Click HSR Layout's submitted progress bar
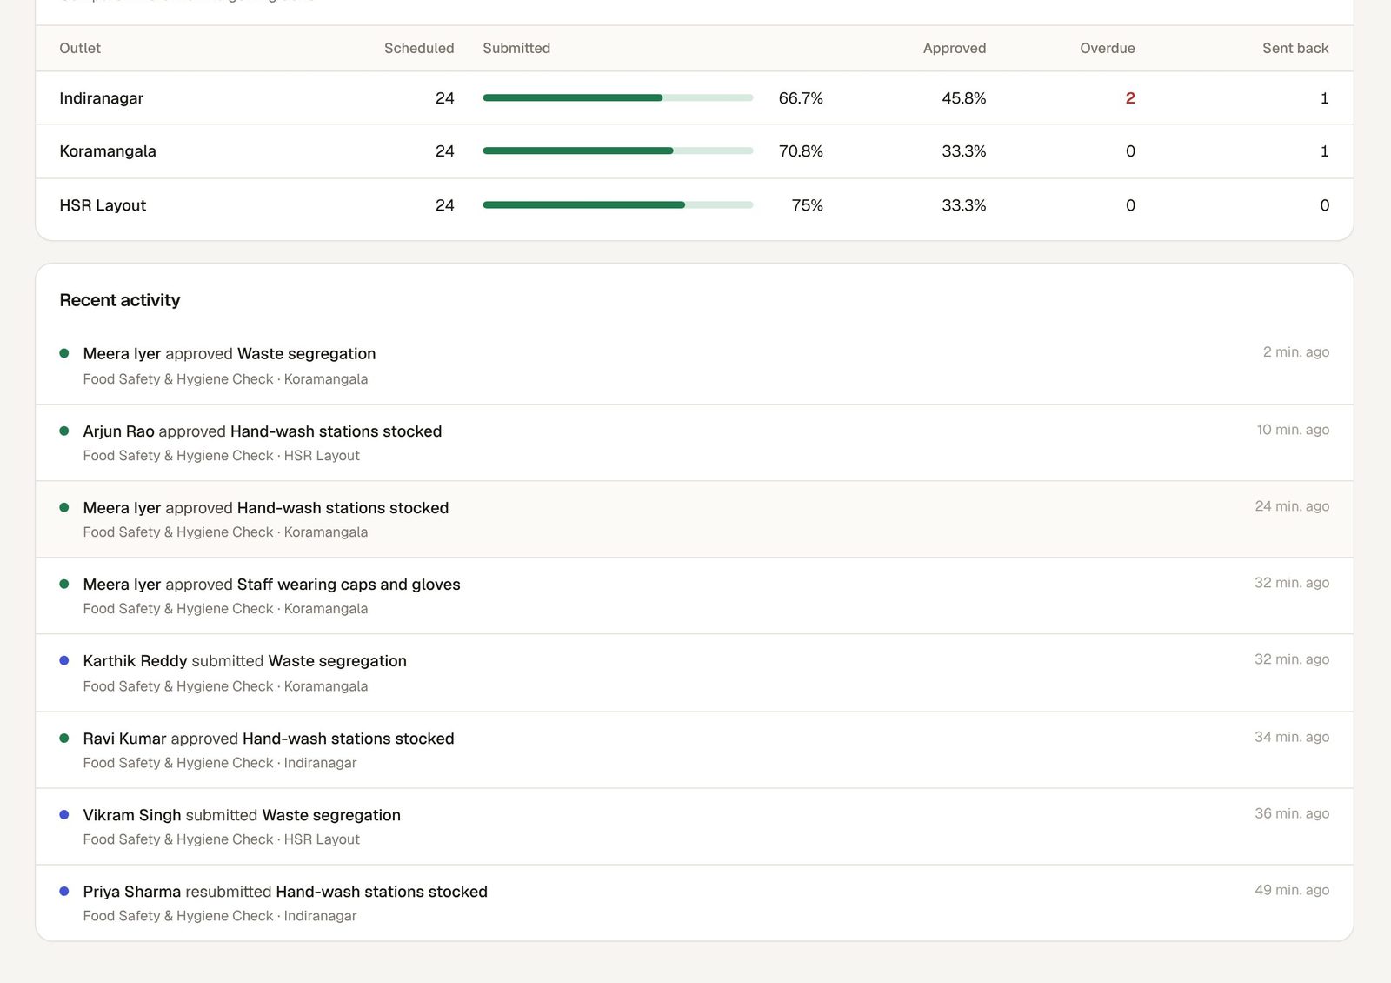This screenshot has height=983, width=1391. 618,205
